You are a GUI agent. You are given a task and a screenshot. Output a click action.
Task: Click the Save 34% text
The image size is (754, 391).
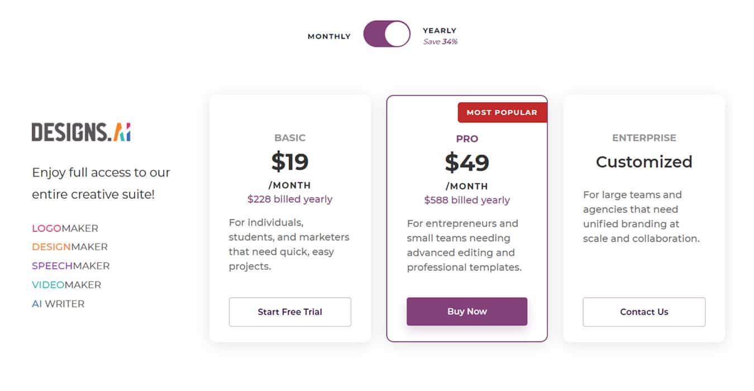click(x=440, y=42)
